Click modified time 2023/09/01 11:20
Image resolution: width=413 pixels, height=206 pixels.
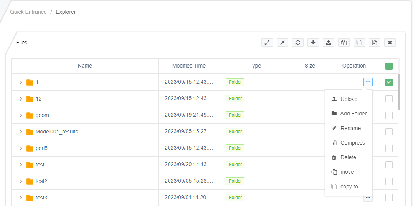point(189,198)
